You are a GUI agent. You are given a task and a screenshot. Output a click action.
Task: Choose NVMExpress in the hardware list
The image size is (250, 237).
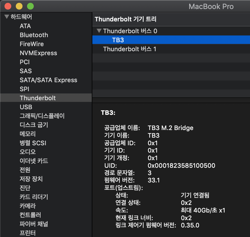pos(38,53)
